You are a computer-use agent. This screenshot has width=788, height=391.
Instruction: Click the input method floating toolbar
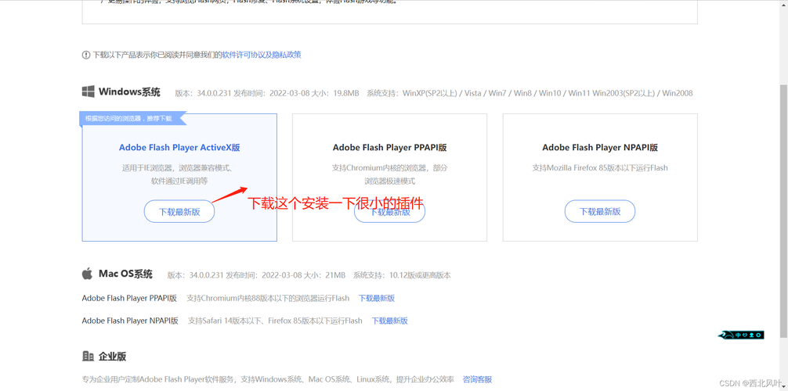[741, 335]
